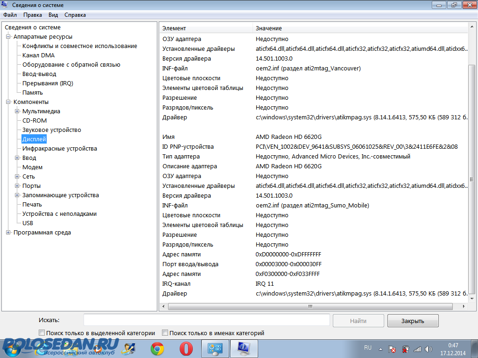Open the Файл menu
Viewport: 478px width, 358px height.
coord(10,15)
